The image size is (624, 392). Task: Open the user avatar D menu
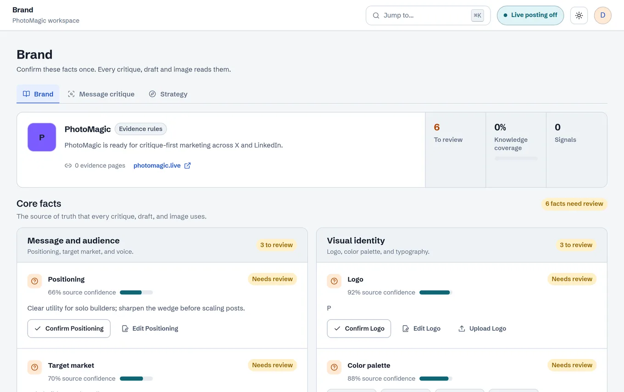click(603, 15)
